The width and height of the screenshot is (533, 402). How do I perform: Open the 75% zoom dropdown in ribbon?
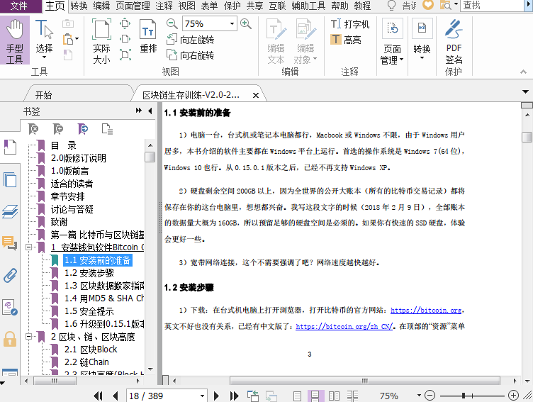(x=232, y=24)
